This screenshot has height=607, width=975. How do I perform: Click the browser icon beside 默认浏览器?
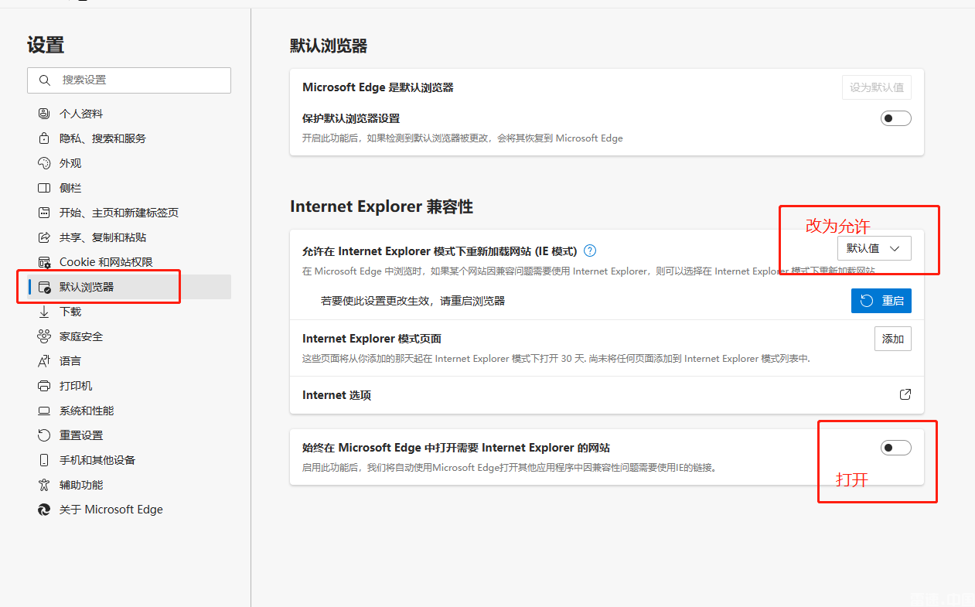(44, 287)
